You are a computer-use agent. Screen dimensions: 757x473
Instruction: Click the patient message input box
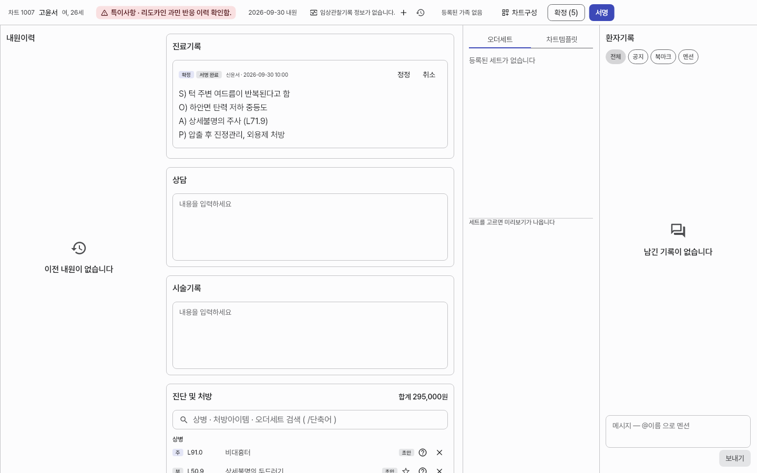pos(678,431)
